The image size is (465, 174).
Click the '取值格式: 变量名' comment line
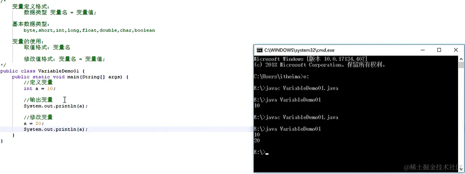tap(47, 47)
